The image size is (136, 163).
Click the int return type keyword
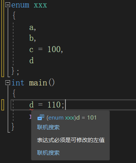pyautogui.click(x=18, y=83)
